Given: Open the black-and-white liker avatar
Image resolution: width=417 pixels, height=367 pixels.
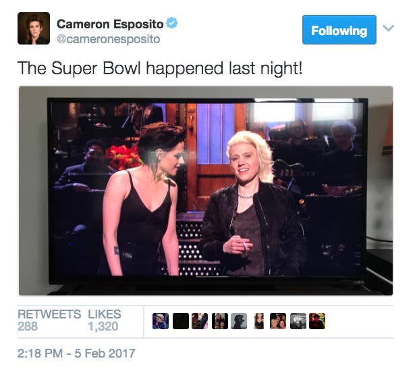Looking at the screenshot, I should coord(298,321).
